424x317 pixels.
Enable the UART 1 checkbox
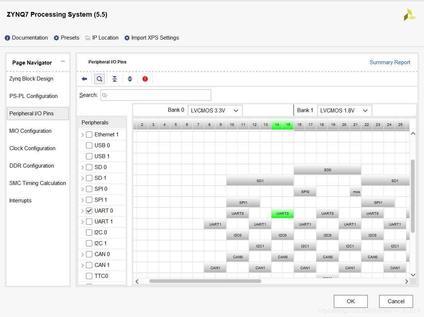[x=89, y=222]
